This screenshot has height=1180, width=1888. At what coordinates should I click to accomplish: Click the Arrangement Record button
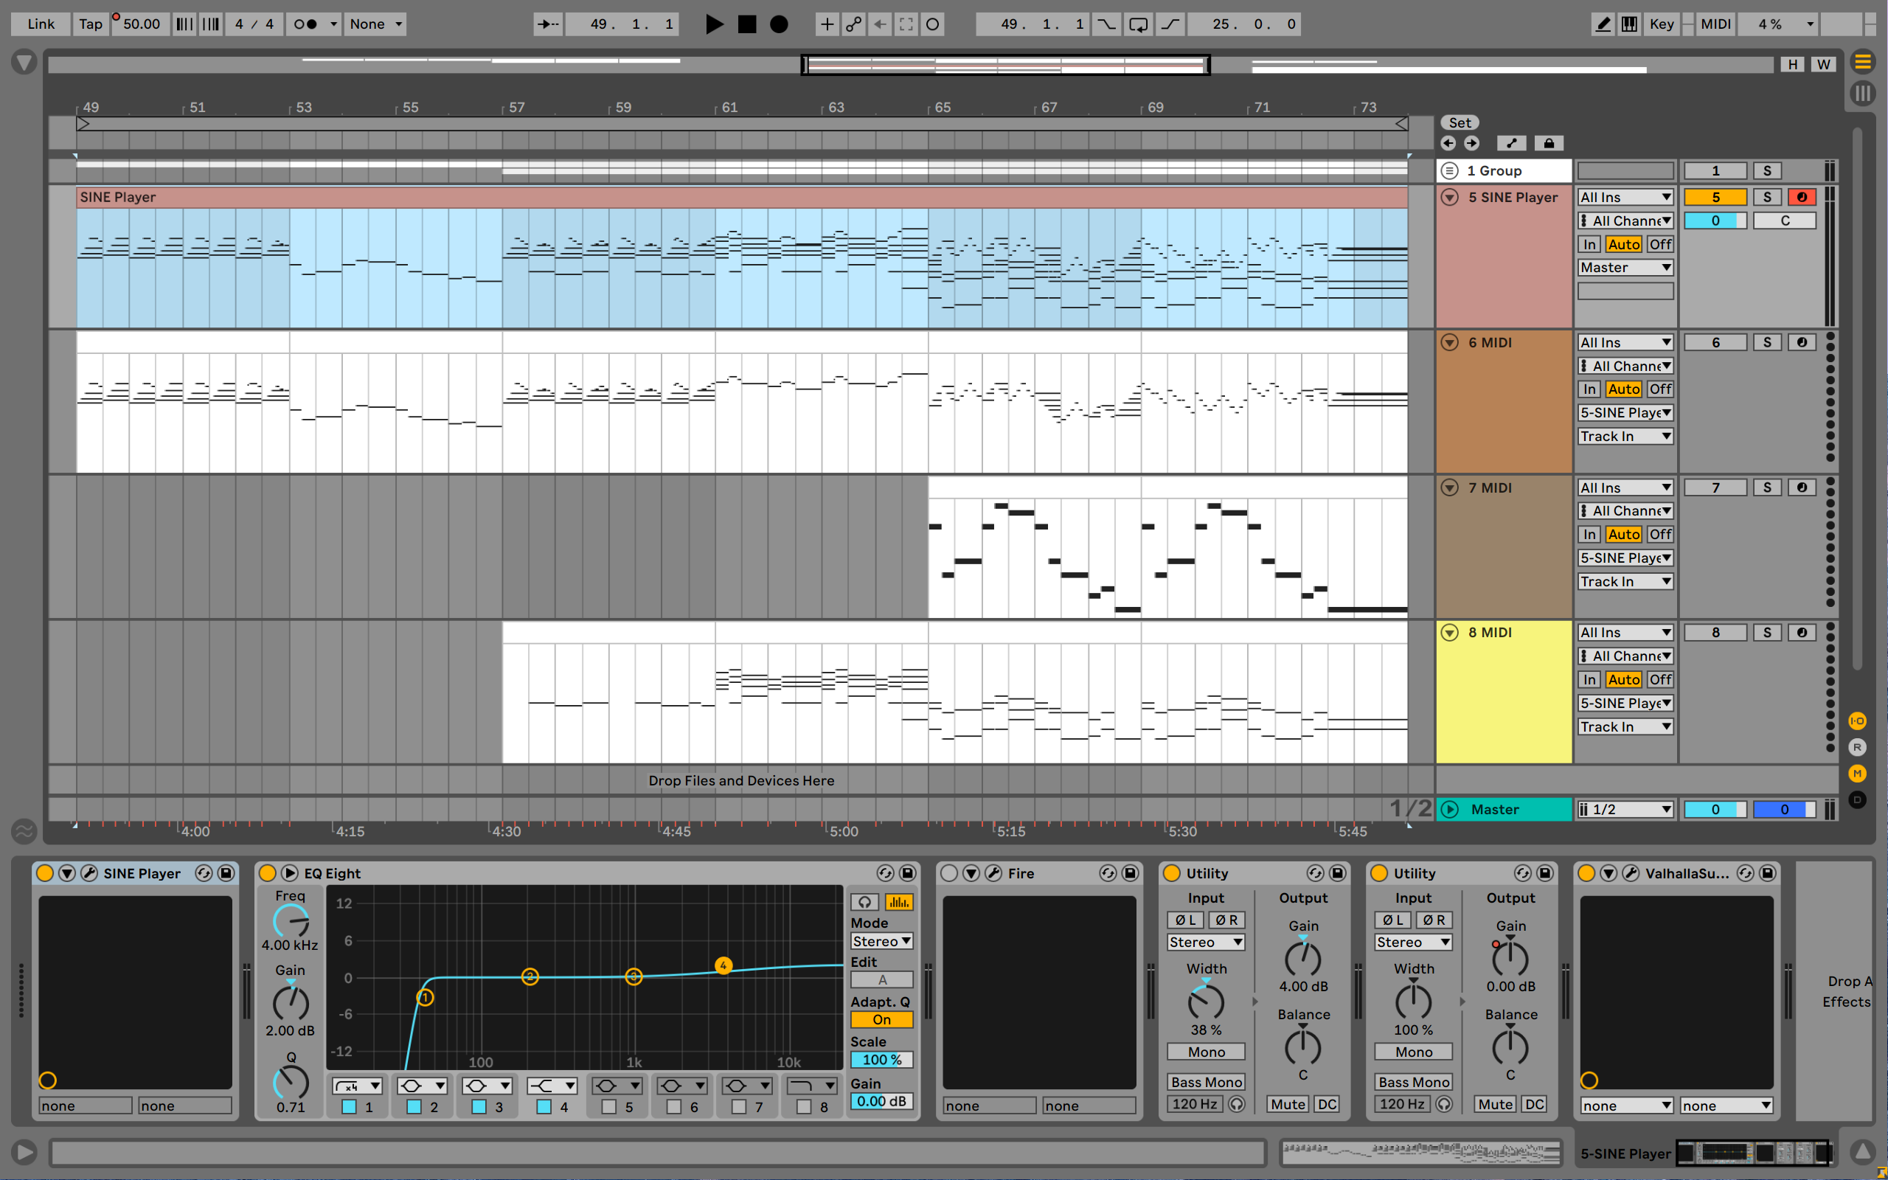point(779,24)
